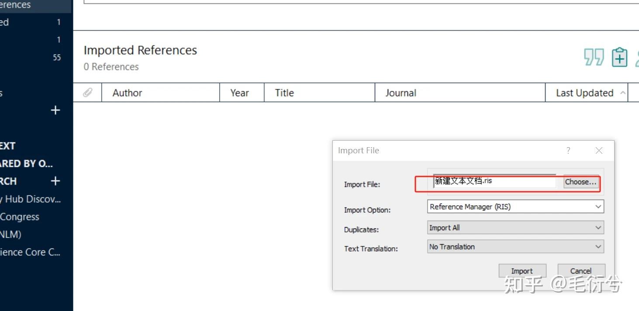Sort by Author column

(160, 93)
